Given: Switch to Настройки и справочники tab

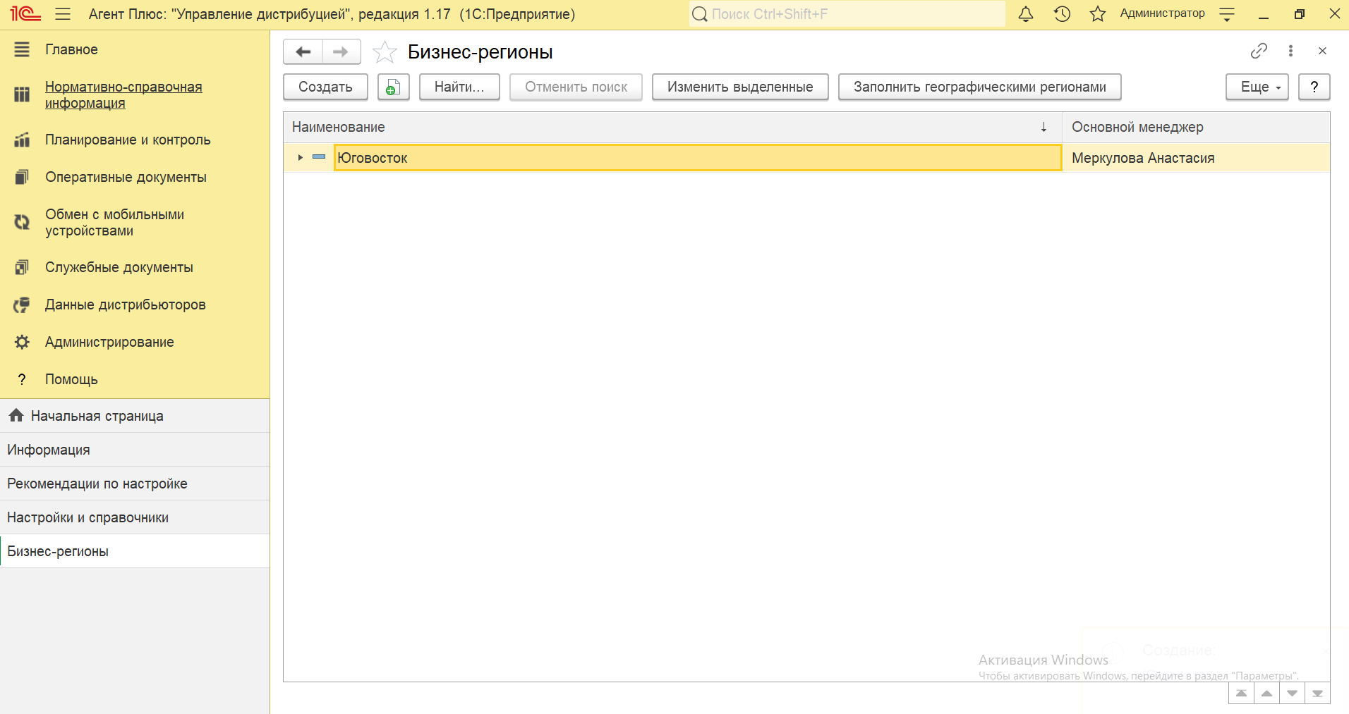Looking at the screenshot, I should coord(87,517).
